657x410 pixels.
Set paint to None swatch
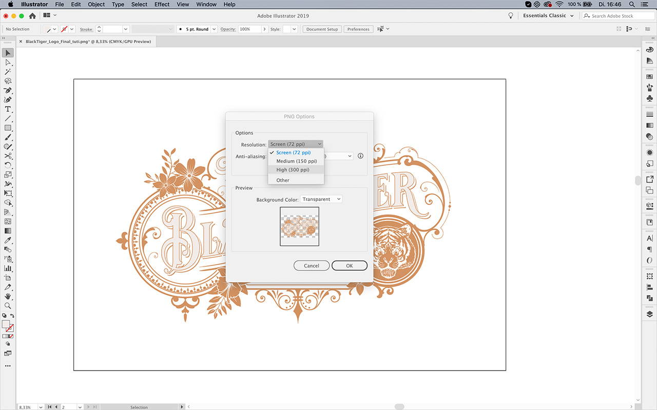[x=12, y=336]
